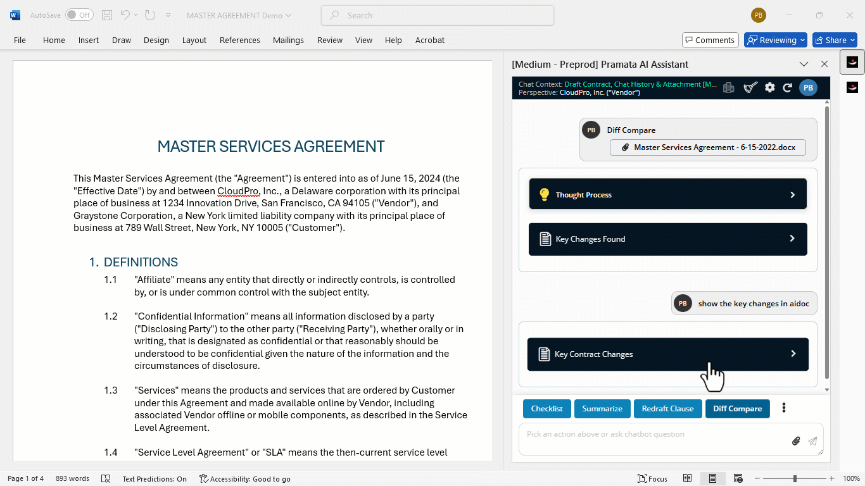The height and width of the screenshot is (486, 865).
Task: Click the Redraft Clause button
Action: coord(668,409)
